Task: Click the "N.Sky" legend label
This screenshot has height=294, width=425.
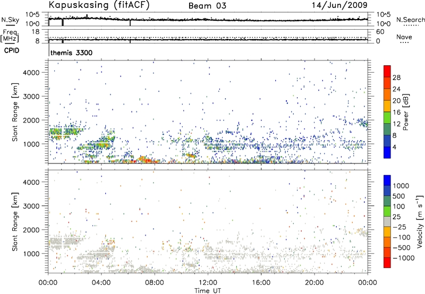Action: point(10,20)
